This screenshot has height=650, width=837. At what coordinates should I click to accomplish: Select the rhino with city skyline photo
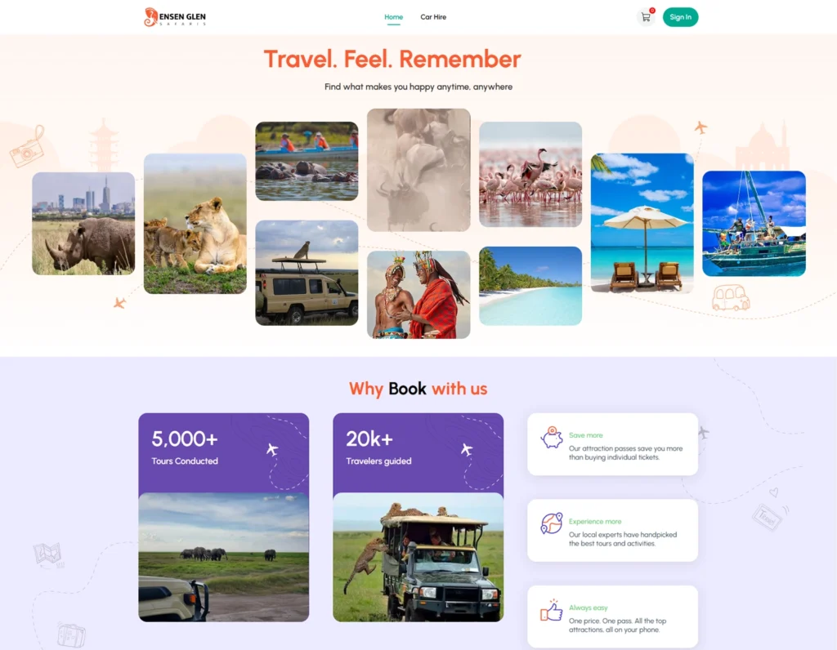(x=83, y=224)
